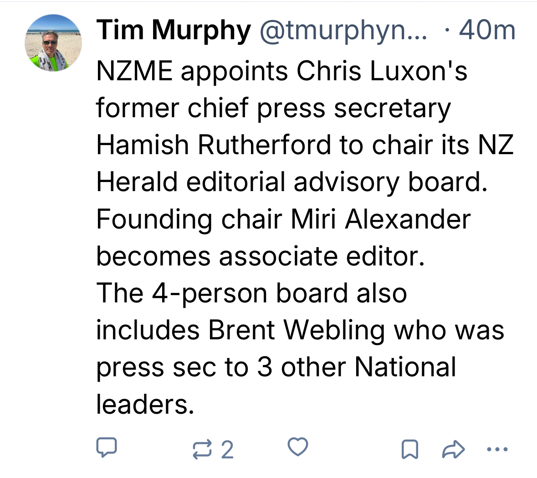Reply to Tim Murphy's post
Image resolution: width=537 pixels, height=478 pixels.
[x=107, y=448]
